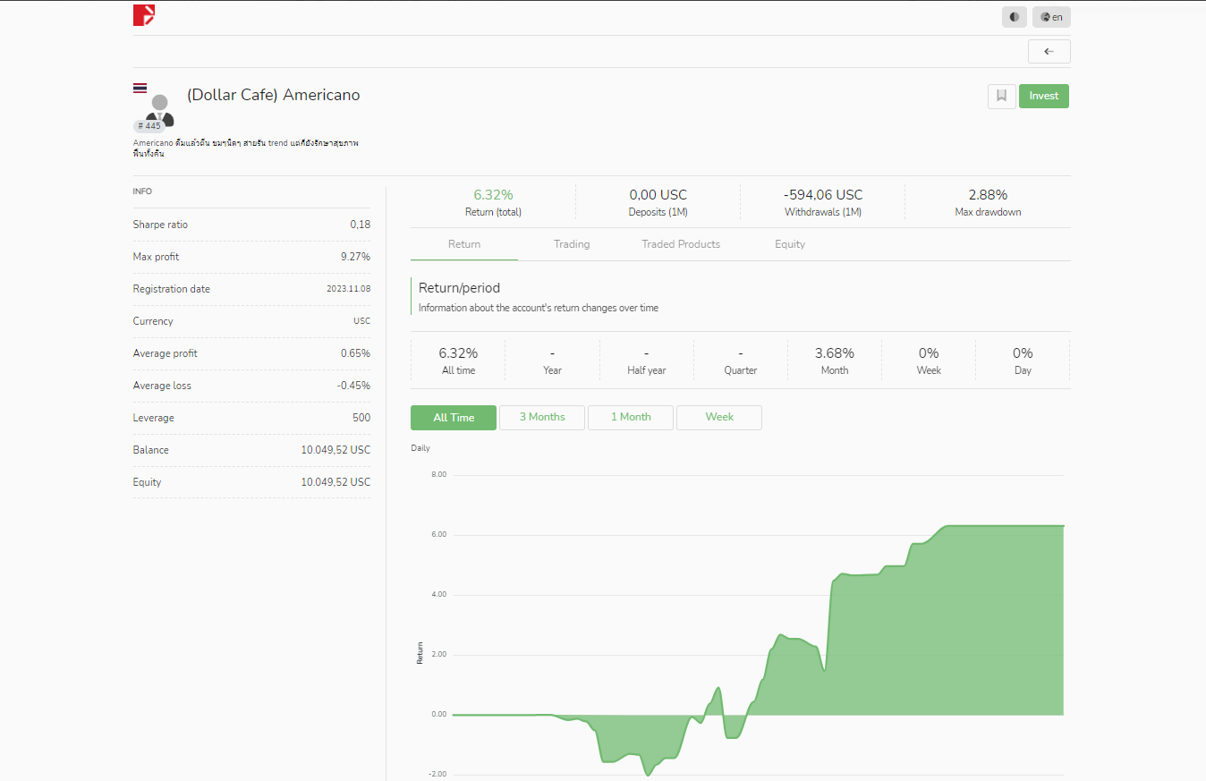Select the Return tab
The width and height of the screenshot is (1206, 781).
tap(464, 244)
